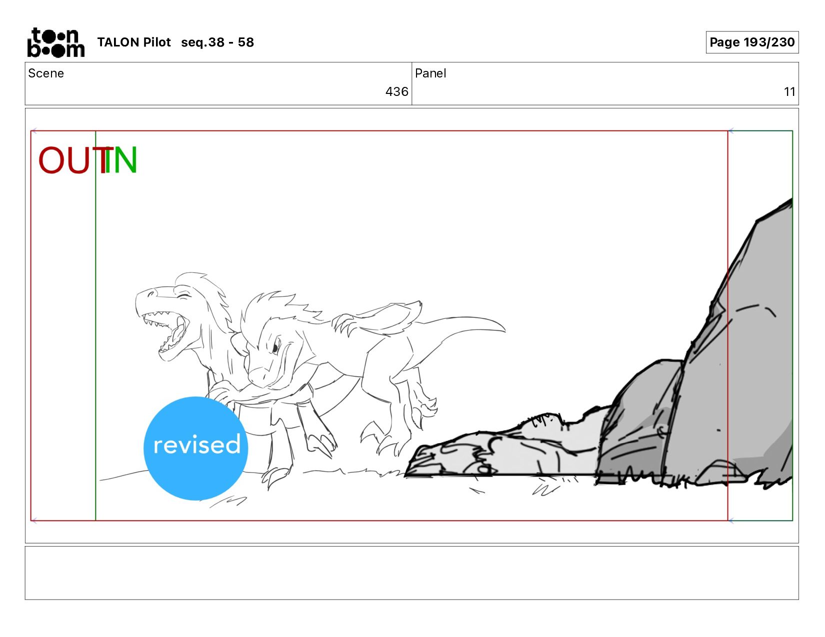Click the Toon Boom logo
Screen dimensions: 825x637
point(55,42)
